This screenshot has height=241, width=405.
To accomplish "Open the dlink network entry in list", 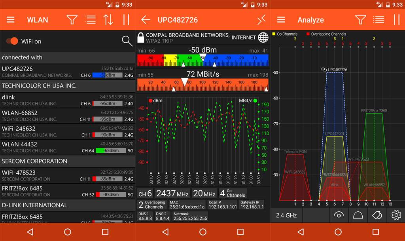I will pyautogui.click(x=67, y=100).
